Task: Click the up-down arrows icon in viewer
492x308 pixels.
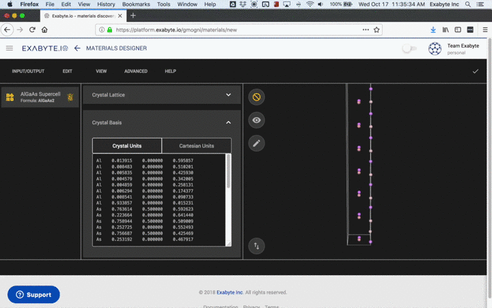Action: tap(256, 246)
